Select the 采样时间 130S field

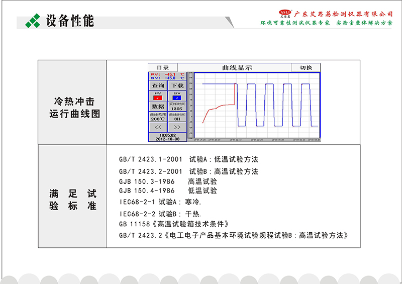[177, 107]
